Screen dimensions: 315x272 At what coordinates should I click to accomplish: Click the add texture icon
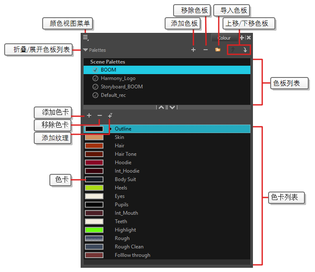tap(110, 115)
